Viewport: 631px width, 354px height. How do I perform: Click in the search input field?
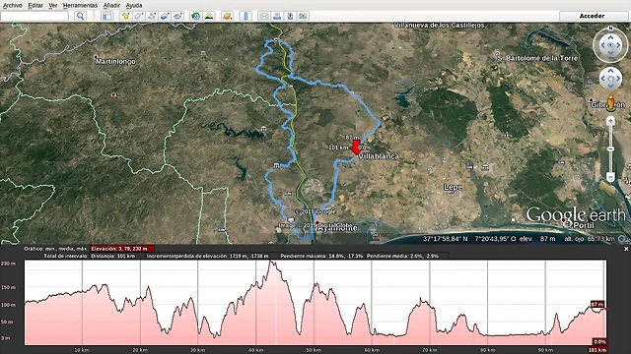coord(35,16)
